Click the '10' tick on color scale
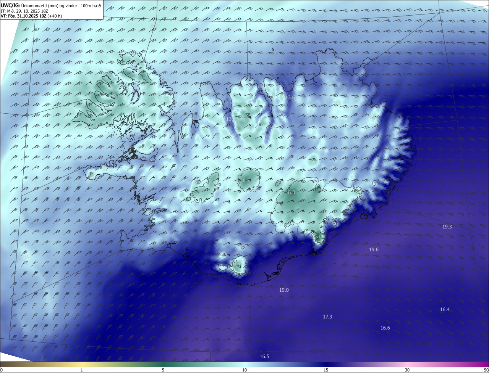 pyautogui.click(x=244, y=370)
